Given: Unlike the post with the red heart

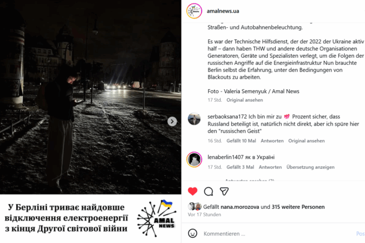Looking at the screenshot, I should tap(192, 192).
